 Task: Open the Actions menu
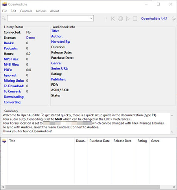41,11
